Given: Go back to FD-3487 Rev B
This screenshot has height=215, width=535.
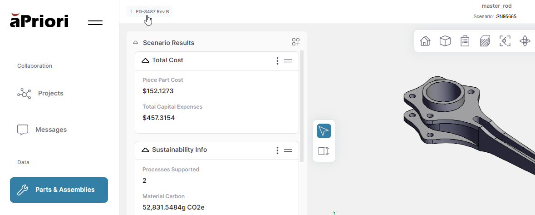Looking at the screenshot, I should [149, 11].
